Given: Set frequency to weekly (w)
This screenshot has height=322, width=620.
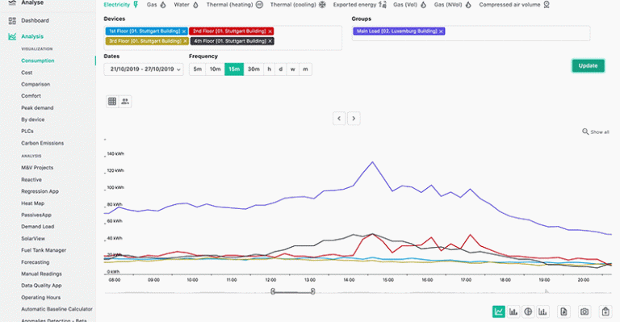Looking at the screenshot, I should coord(292,69).
